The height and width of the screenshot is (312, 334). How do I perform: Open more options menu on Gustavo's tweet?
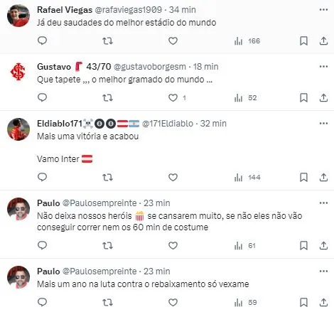pyautogui.click(x=323, y=67)
